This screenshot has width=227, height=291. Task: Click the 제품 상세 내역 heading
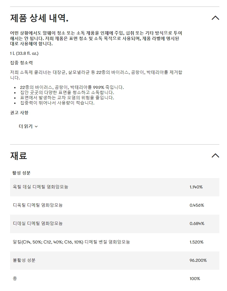(x=39, y=18)
